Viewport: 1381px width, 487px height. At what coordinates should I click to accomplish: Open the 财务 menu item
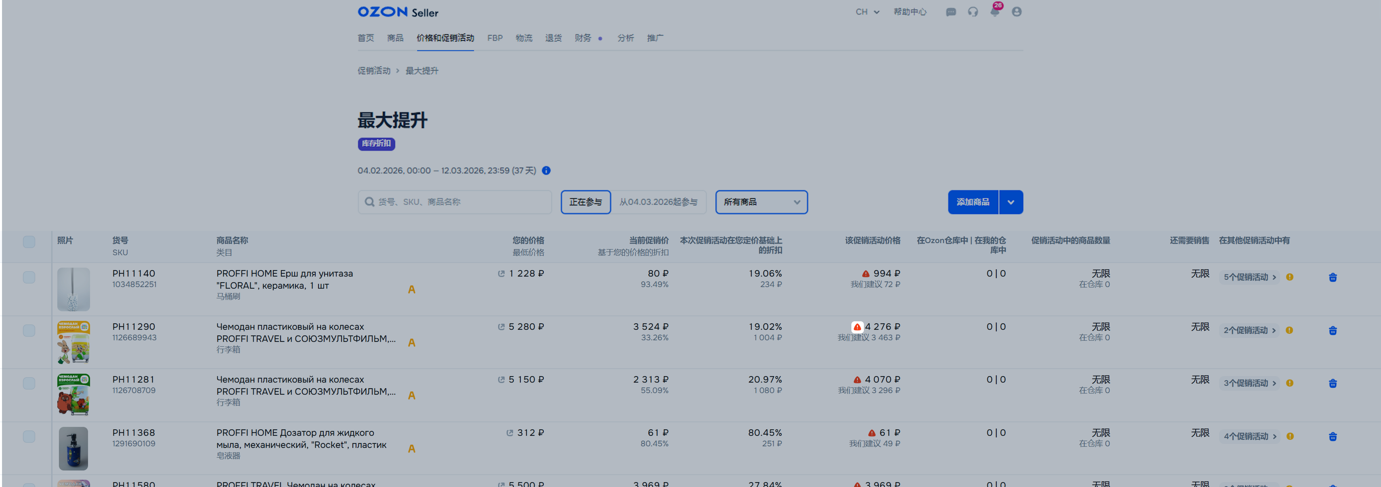(x=583, y=38)
